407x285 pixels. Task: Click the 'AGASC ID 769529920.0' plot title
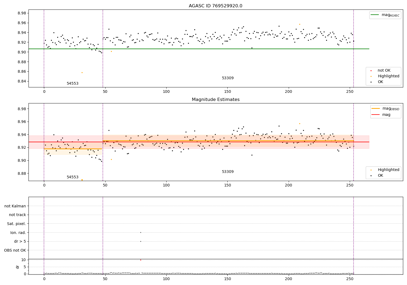(x=215, y=6)
